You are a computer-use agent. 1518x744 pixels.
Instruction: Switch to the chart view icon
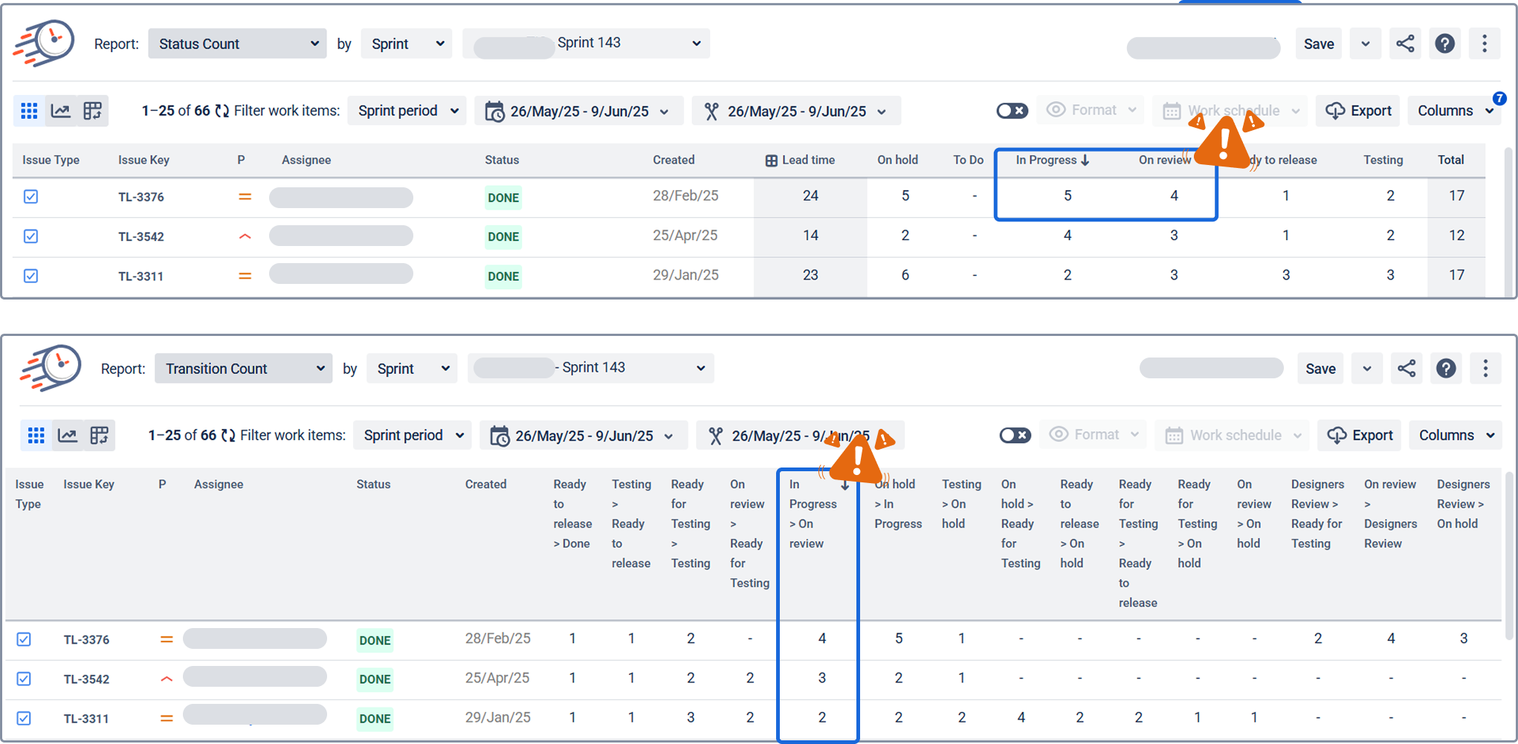coord(60,111)
